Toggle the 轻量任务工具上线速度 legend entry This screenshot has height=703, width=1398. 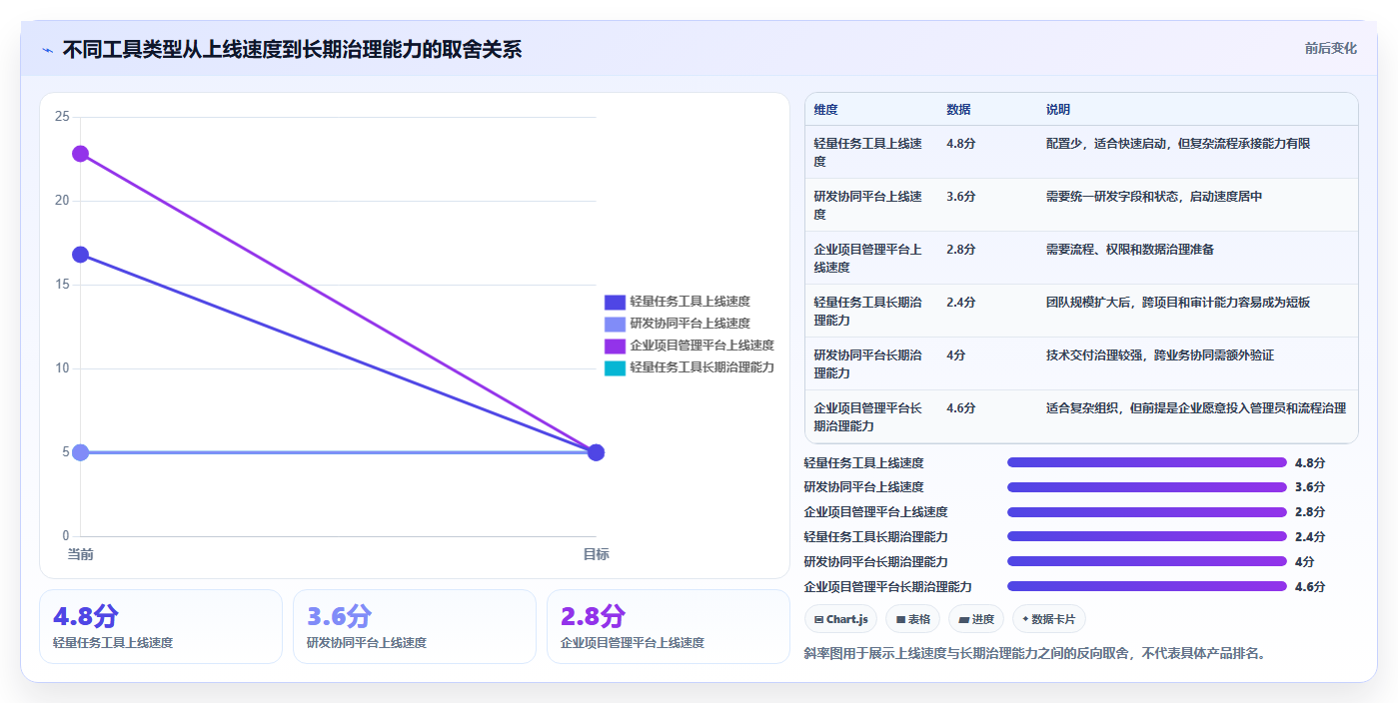(x=677, y=302)
